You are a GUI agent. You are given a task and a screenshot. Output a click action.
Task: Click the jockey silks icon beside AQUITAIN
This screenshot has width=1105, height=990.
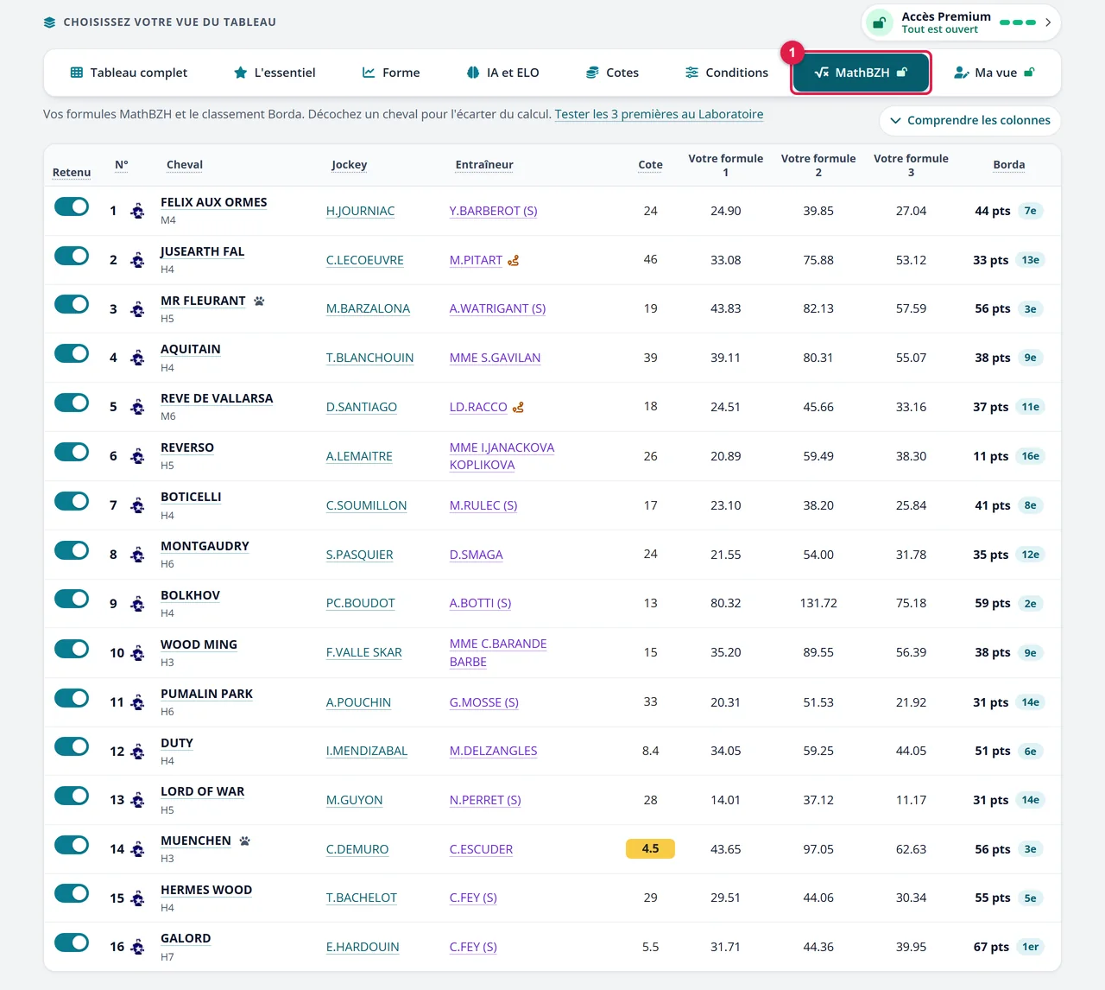click(x=137, y=358)
